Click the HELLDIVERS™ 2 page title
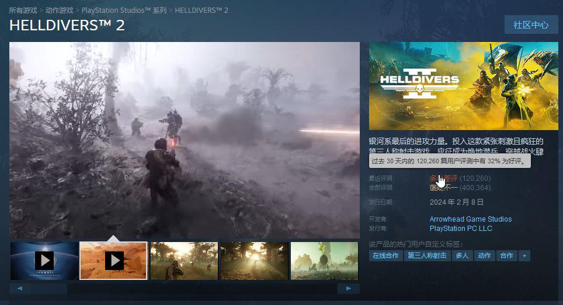This screenshot has width=563, height=305. tap(67, 26)
